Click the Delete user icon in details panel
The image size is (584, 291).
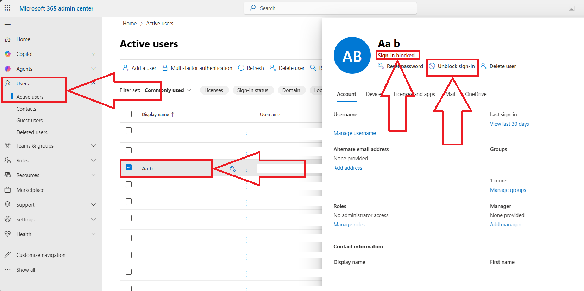click(x=484, y=66)
